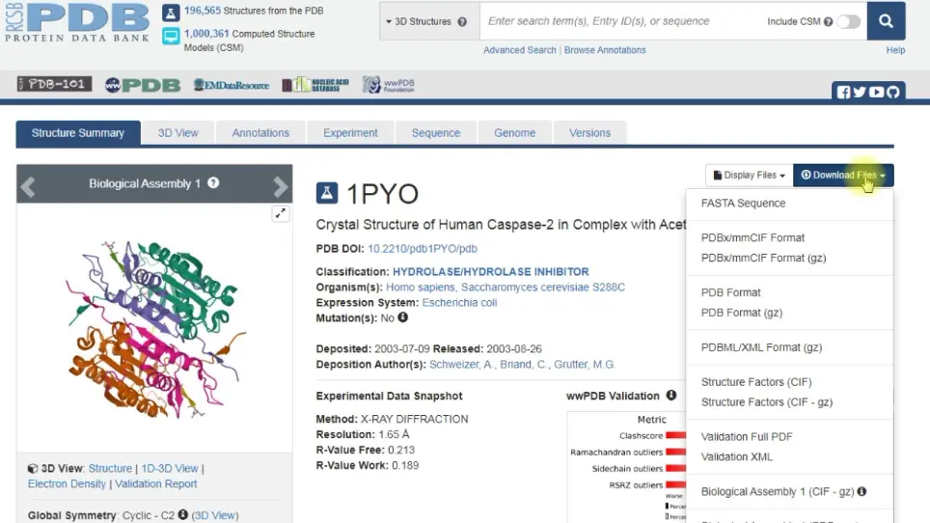Expand the structure image with the fullscreen icon
The width and height of the screenshot is (930, 523).
click(x=281, y=213)
